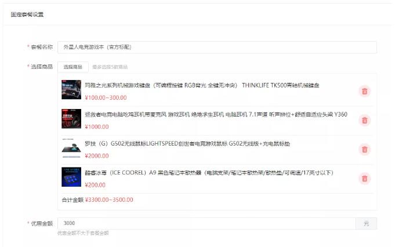Delete the Logitech G502 mouse entry

click(364, 150)
